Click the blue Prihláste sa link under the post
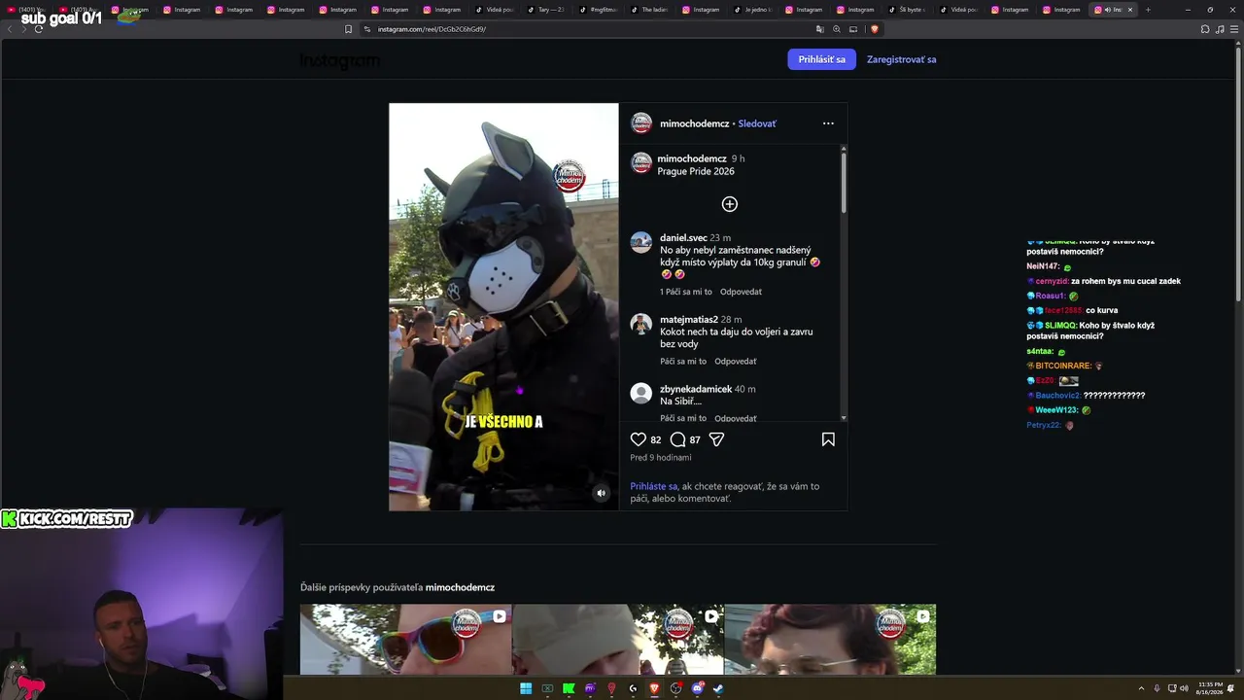The width and height of the screenshot is (1244, 700). point(654,486)
